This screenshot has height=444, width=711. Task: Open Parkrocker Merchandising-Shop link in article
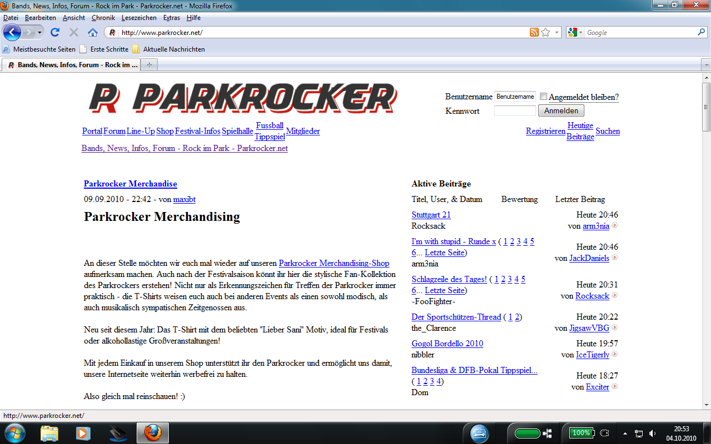click(334, 263)
